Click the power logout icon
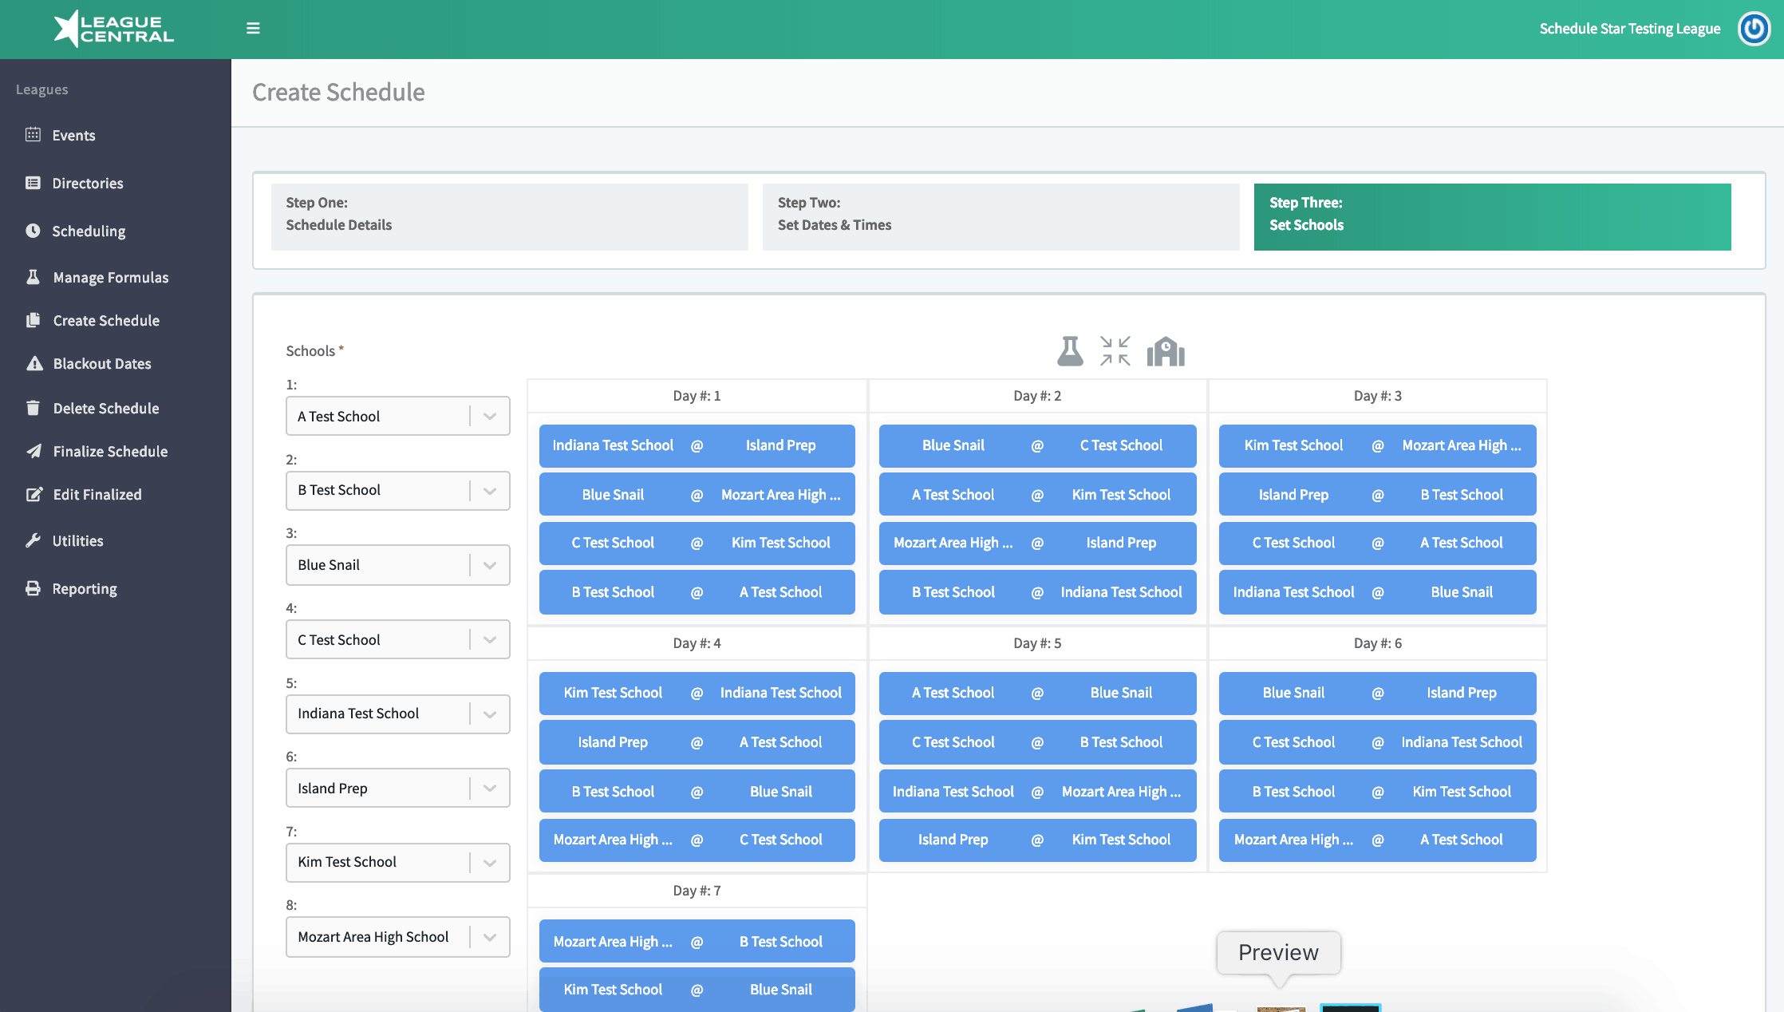The image size is (1784, 1012). 1754,29
